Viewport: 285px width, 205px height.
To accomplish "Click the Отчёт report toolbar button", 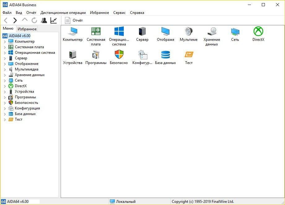I will coord(74,20).
